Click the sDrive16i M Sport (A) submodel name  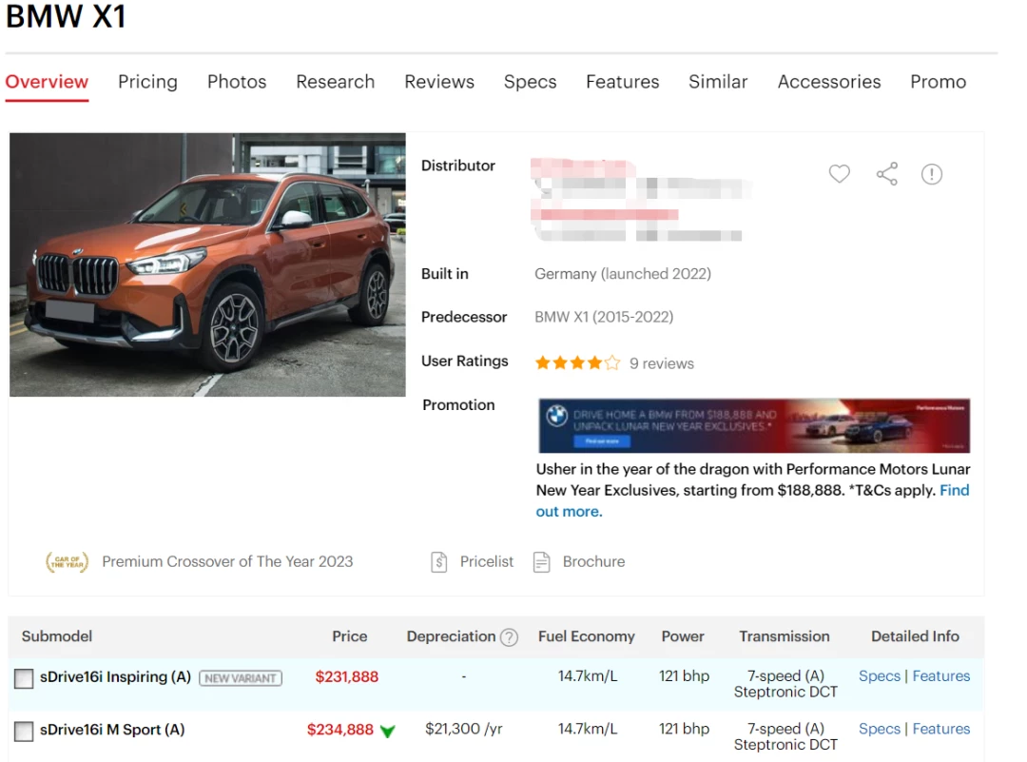[112, 730]
